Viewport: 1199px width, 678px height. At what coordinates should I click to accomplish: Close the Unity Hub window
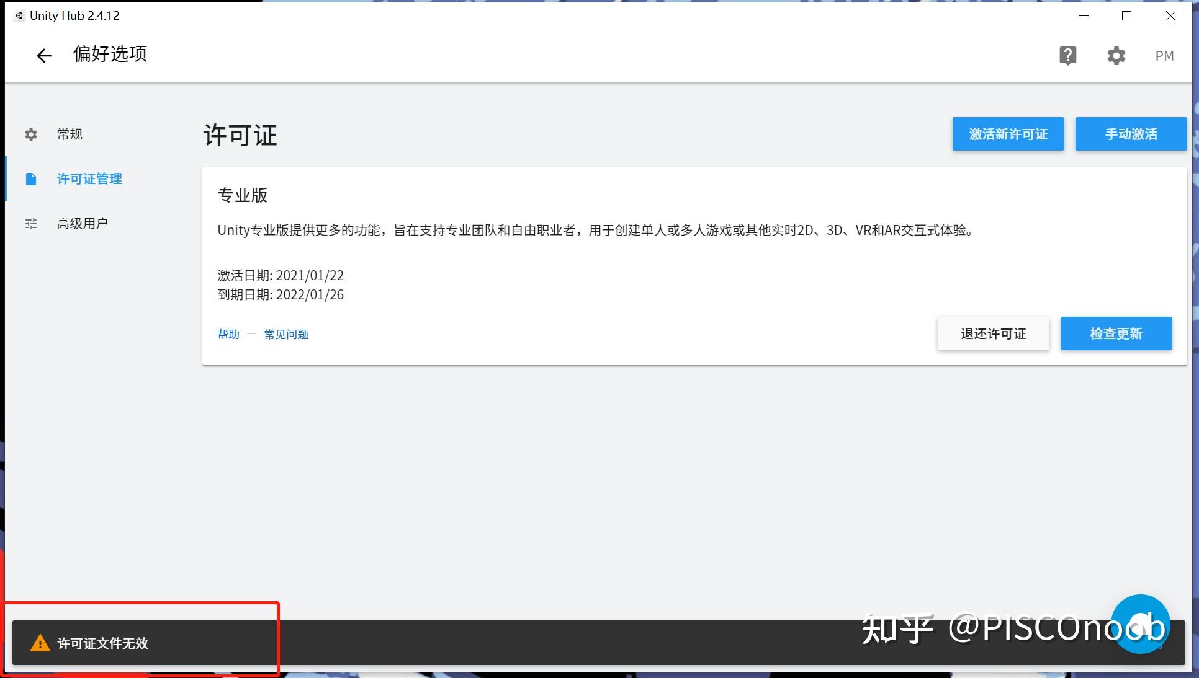(1170, 15)
